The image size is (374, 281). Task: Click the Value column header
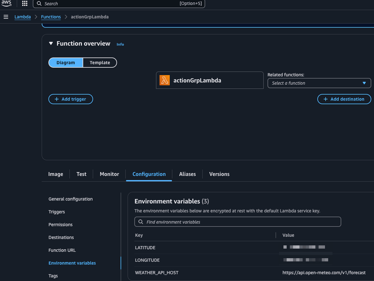click(x=288, y=235)
